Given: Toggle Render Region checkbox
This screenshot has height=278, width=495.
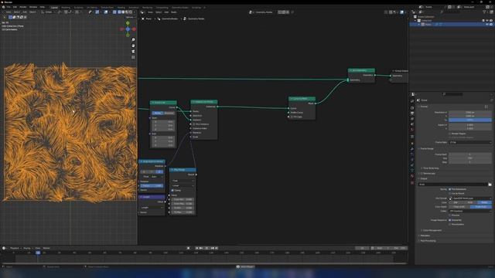Looking at the screenshot, I should coord(449,134).
